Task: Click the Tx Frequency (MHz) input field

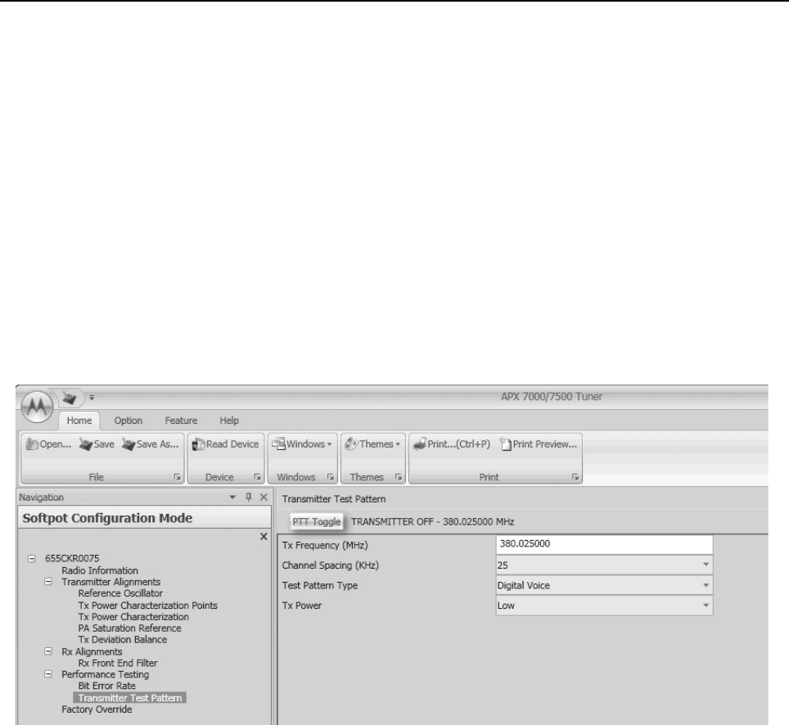Action: pyautogui.click(x=604, y=544)
